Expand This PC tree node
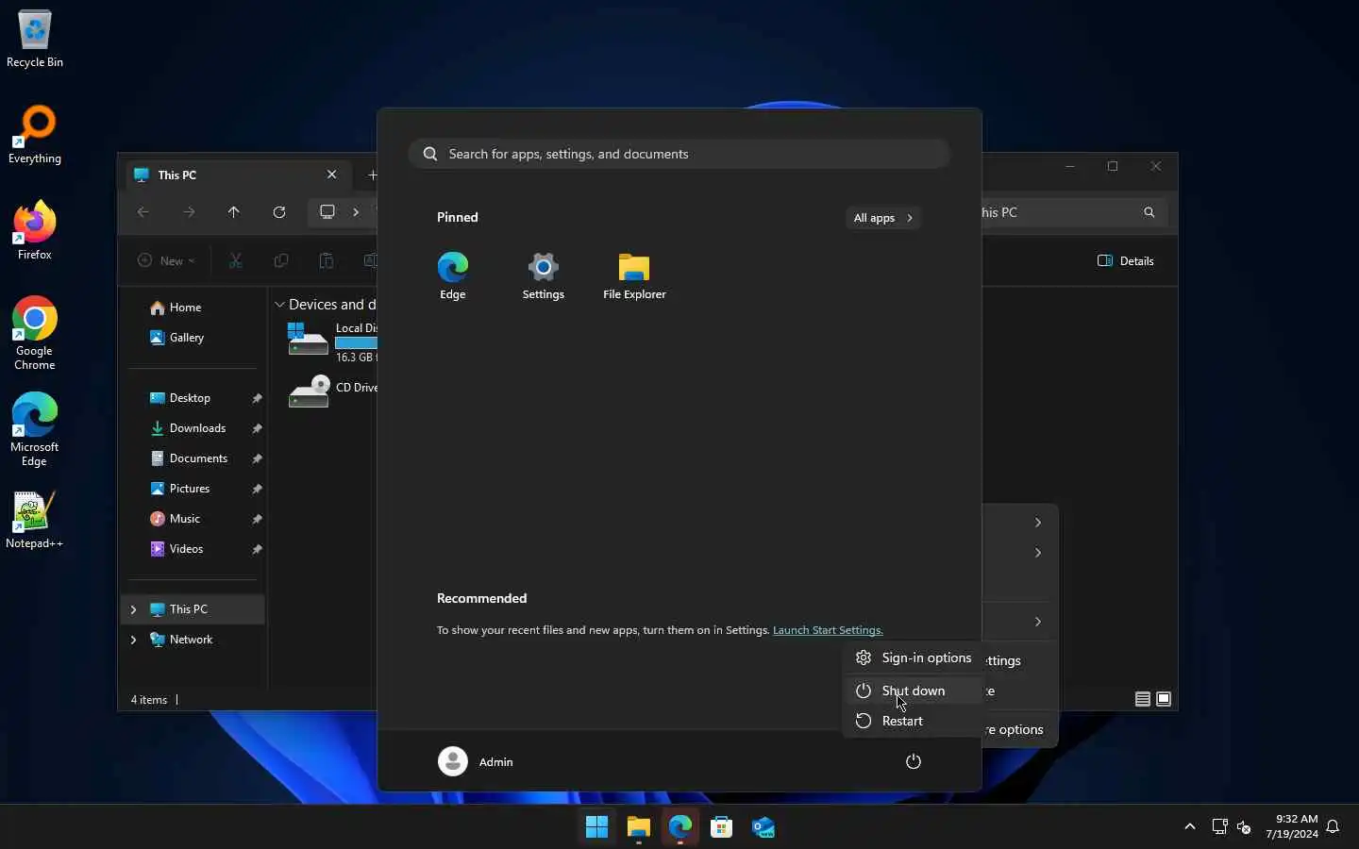1359x849 pixels. pos(133,609)
